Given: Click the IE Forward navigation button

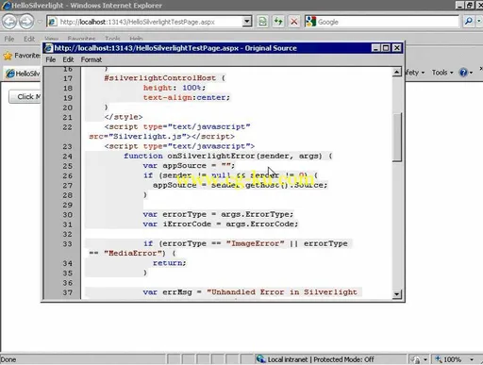Looking at the screenshot, I should (26, 22).
